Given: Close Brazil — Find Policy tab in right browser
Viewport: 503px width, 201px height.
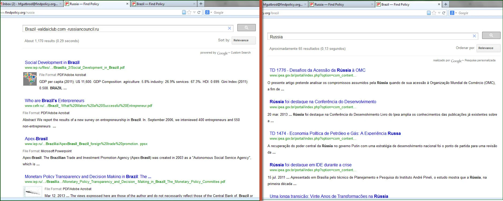Looking at the screenshot, I should [439, 5].
